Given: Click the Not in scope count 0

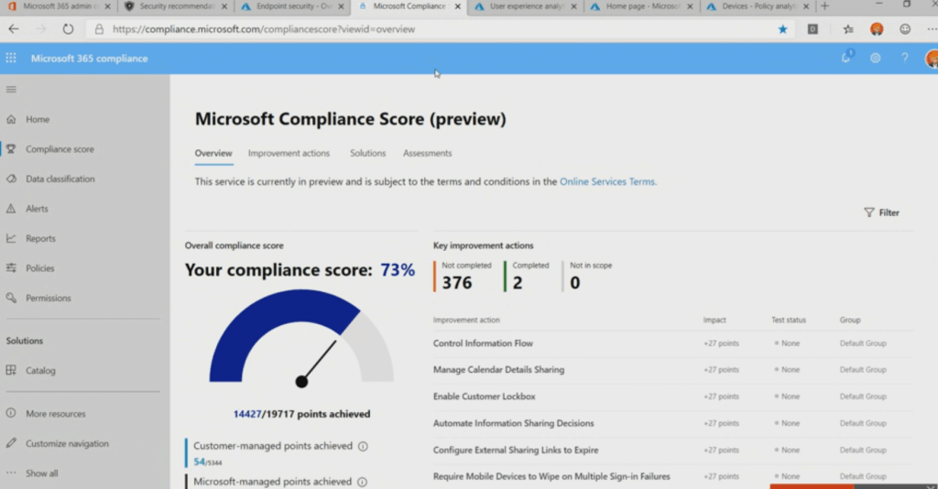Looking at the screenshot, I should (575, 282).
